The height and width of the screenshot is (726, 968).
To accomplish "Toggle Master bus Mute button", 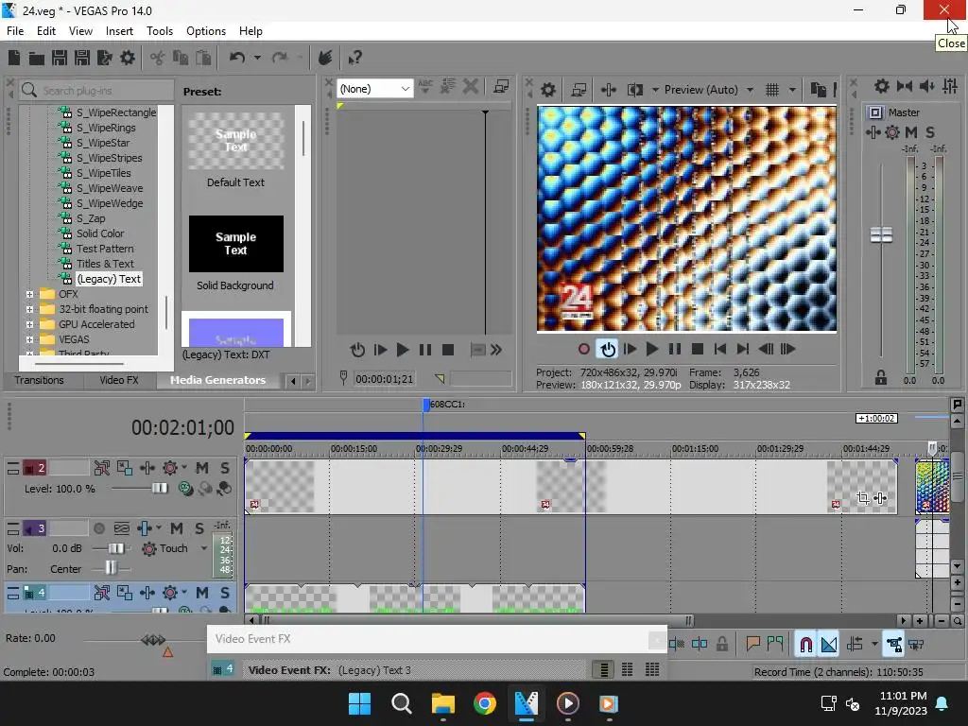I will click(x=910, y=132).
